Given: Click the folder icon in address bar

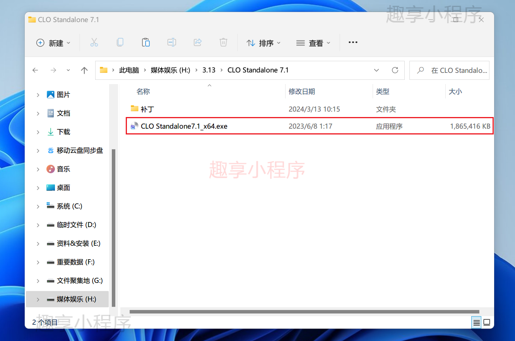Looking at the screenshot, I should (x=103, y=70).
